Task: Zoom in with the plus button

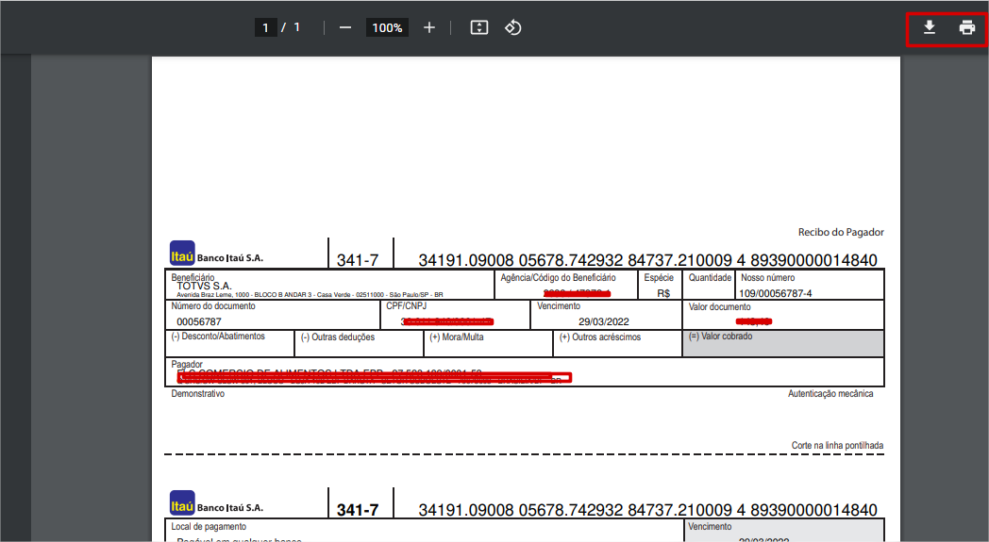Action: click(428, 27)
